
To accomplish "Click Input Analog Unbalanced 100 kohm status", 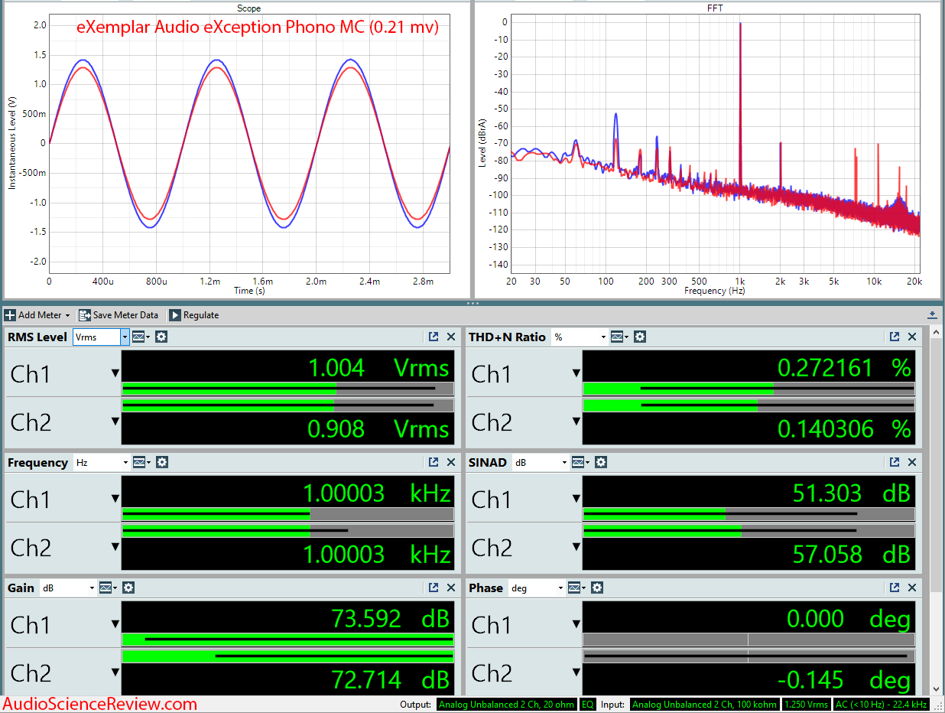I will click(704, 705).
